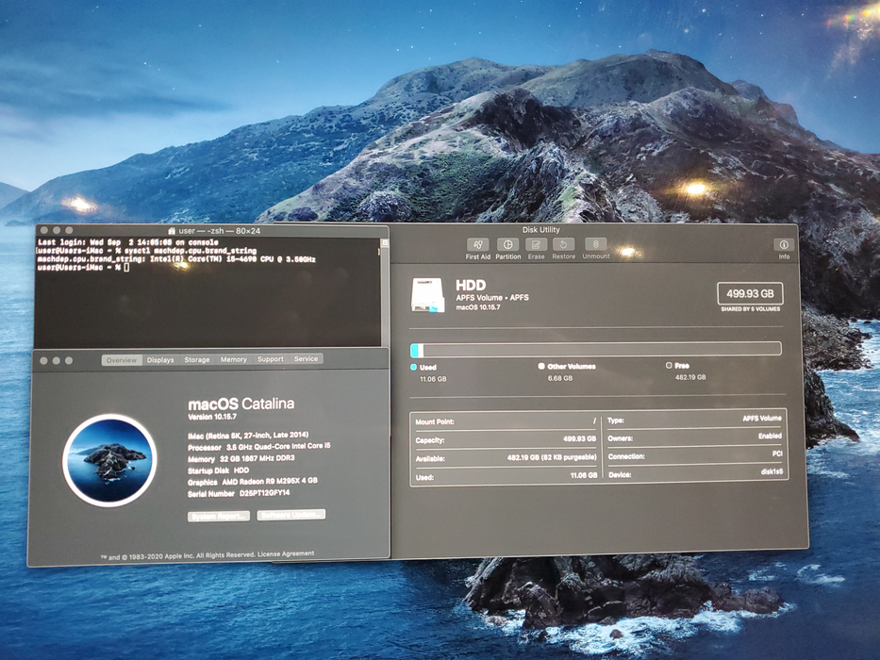Click the Terminal command prompt cursor
Viewport: 880px width, 660px height.
[126, 268]
